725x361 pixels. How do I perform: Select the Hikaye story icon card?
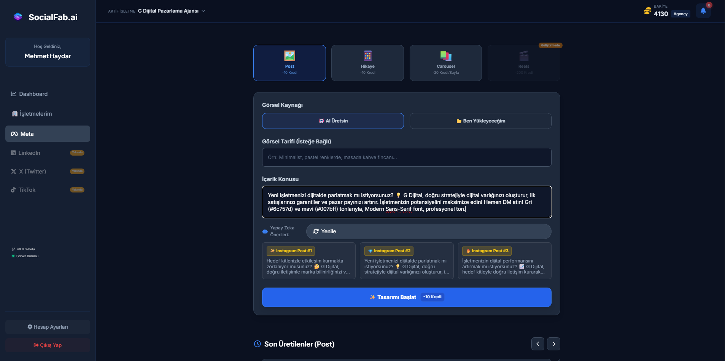[x=367, y=56]
